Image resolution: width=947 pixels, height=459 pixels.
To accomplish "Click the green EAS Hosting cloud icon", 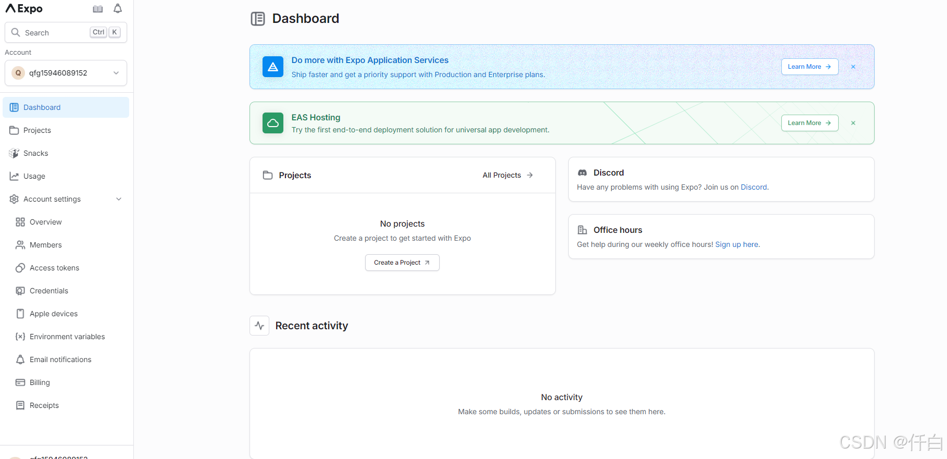I will pyautogui.click(x=273, y=123).
